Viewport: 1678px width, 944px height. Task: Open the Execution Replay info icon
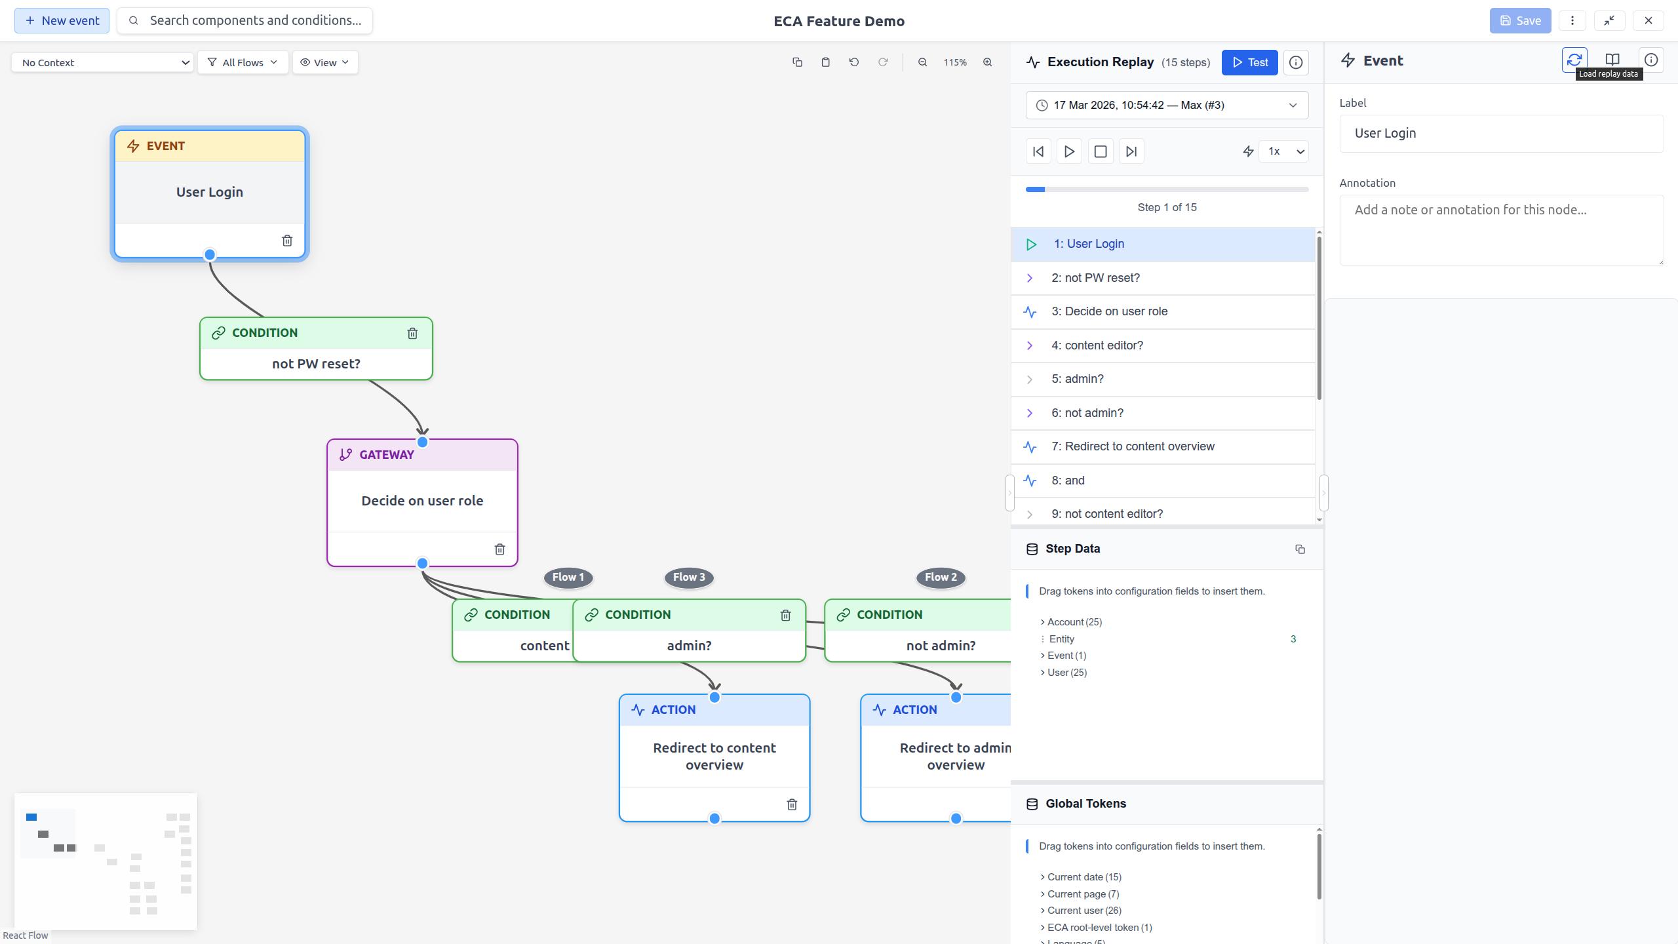coord(1296,62)
